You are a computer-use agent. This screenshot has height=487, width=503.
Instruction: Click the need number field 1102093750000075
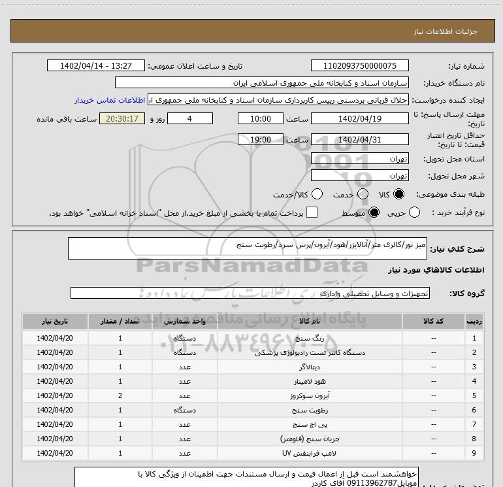pos(359,65)
